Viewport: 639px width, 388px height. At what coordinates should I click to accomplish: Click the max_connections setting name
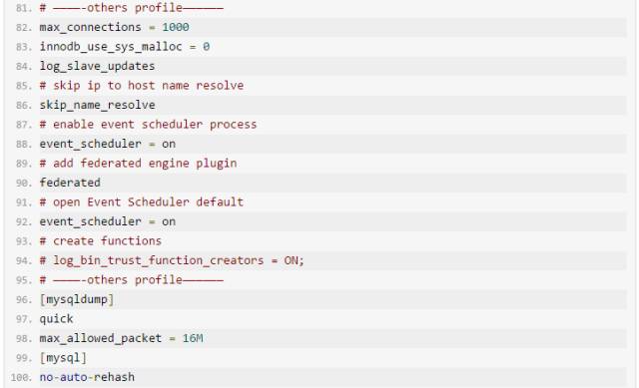(90, 27)
